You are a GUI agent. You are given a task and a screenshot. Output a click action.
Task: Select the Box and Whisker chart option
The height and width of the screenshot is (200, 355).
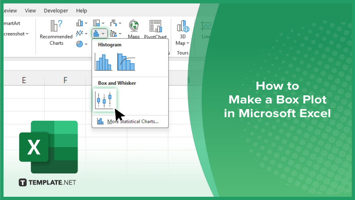(x=104, y=100)
